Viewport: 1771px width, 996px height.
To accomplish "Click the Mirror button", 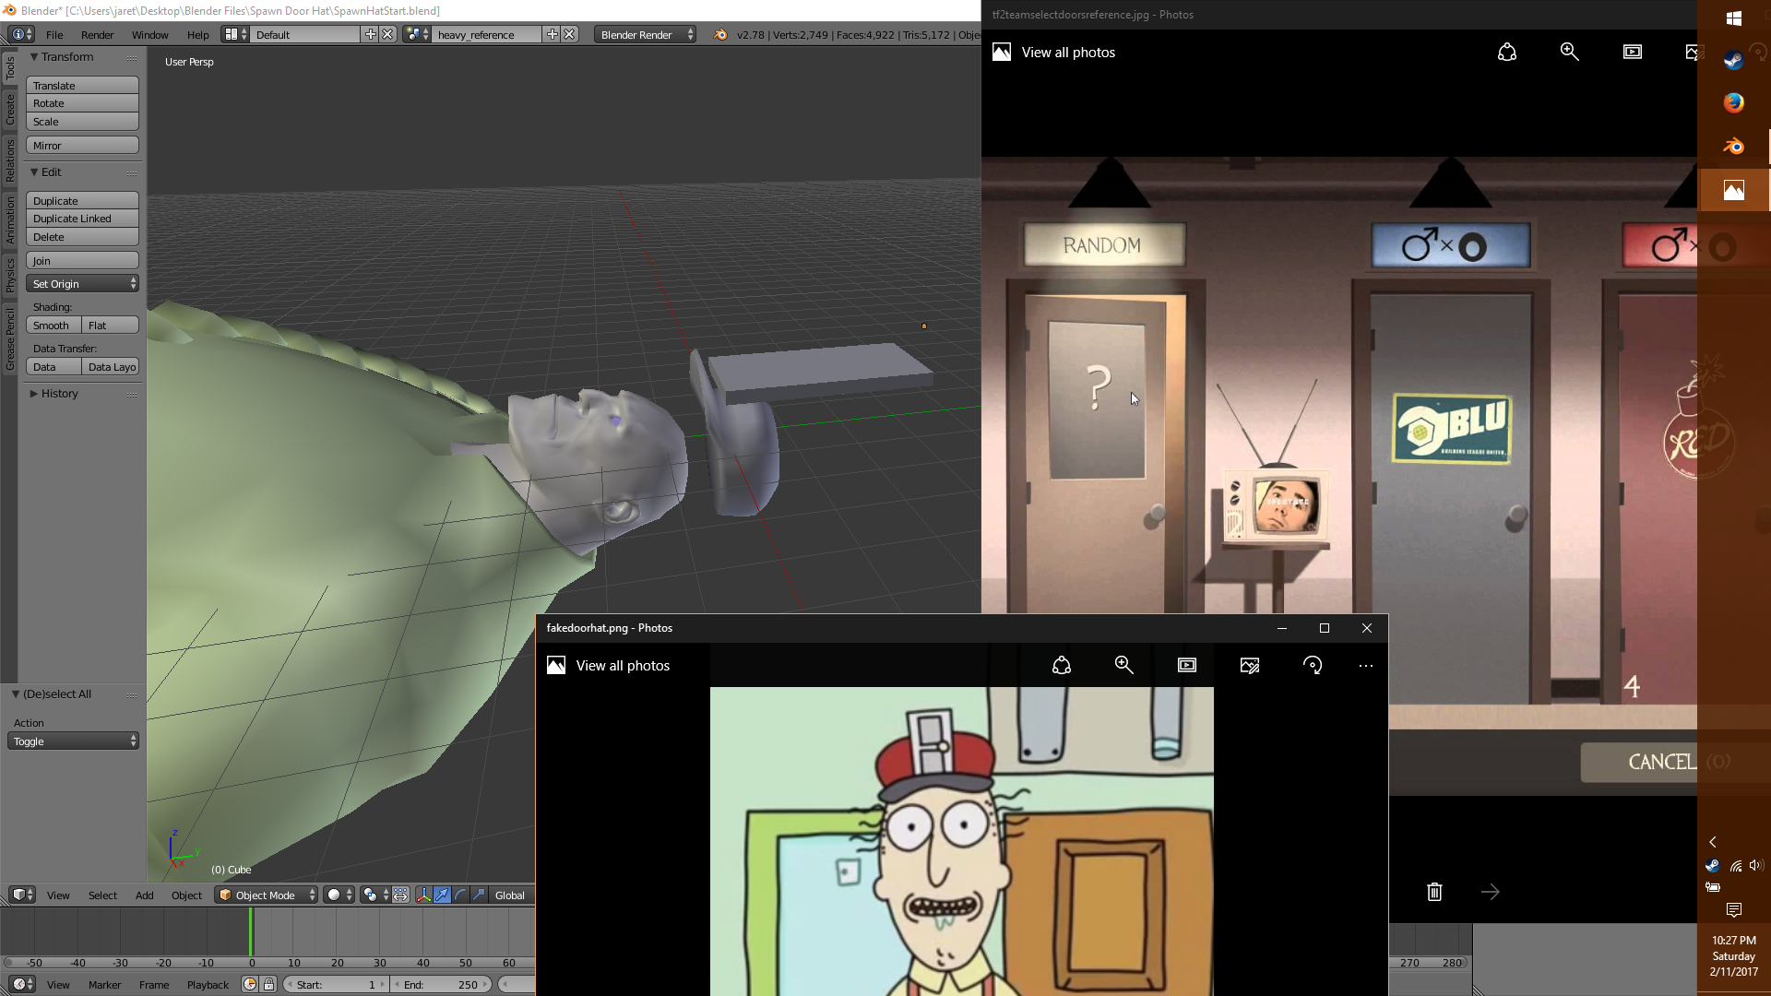I will click(x=82, y=146).
